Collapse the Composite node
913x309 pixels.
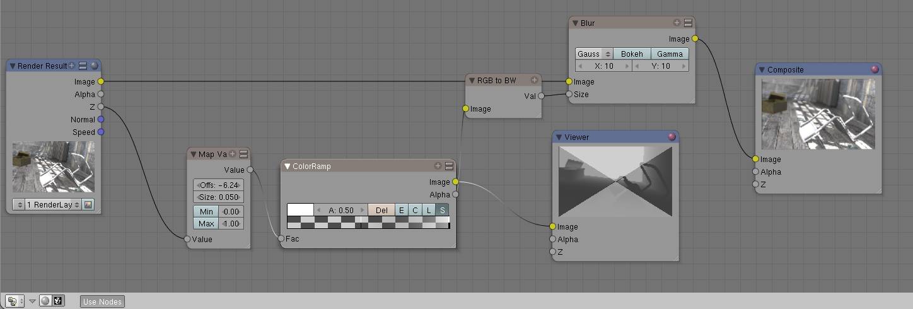[x=762, y=70]
